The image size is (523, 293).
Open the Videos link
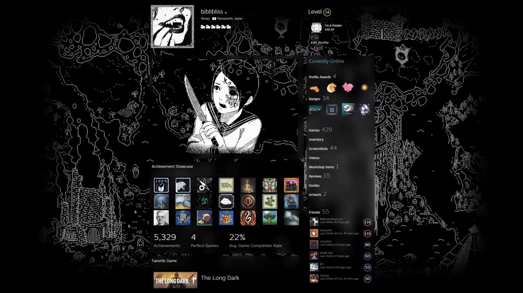[314, 158]
